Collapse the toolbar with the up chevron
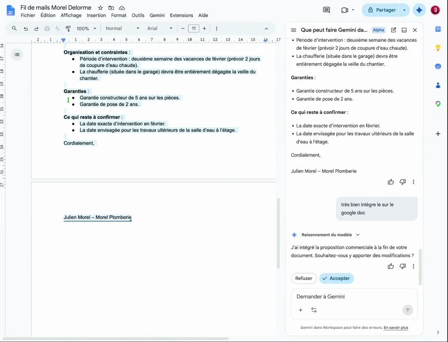 [266, 28]
